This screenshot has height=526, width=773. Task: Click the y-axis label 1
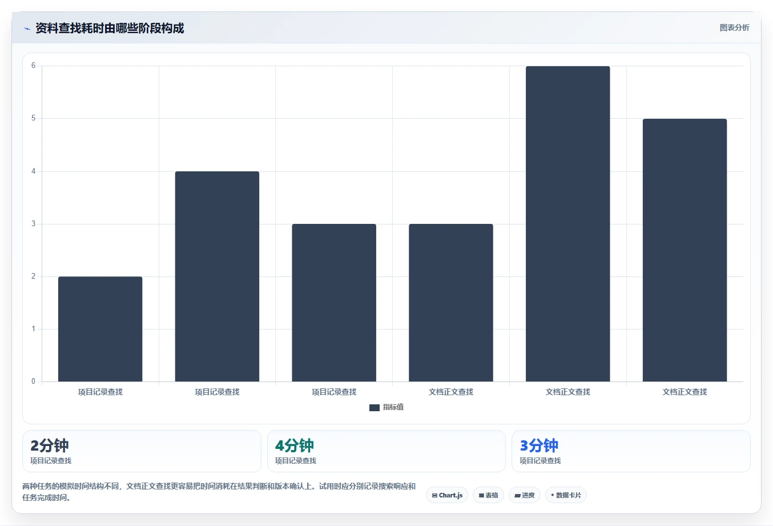tap(33, 329)
